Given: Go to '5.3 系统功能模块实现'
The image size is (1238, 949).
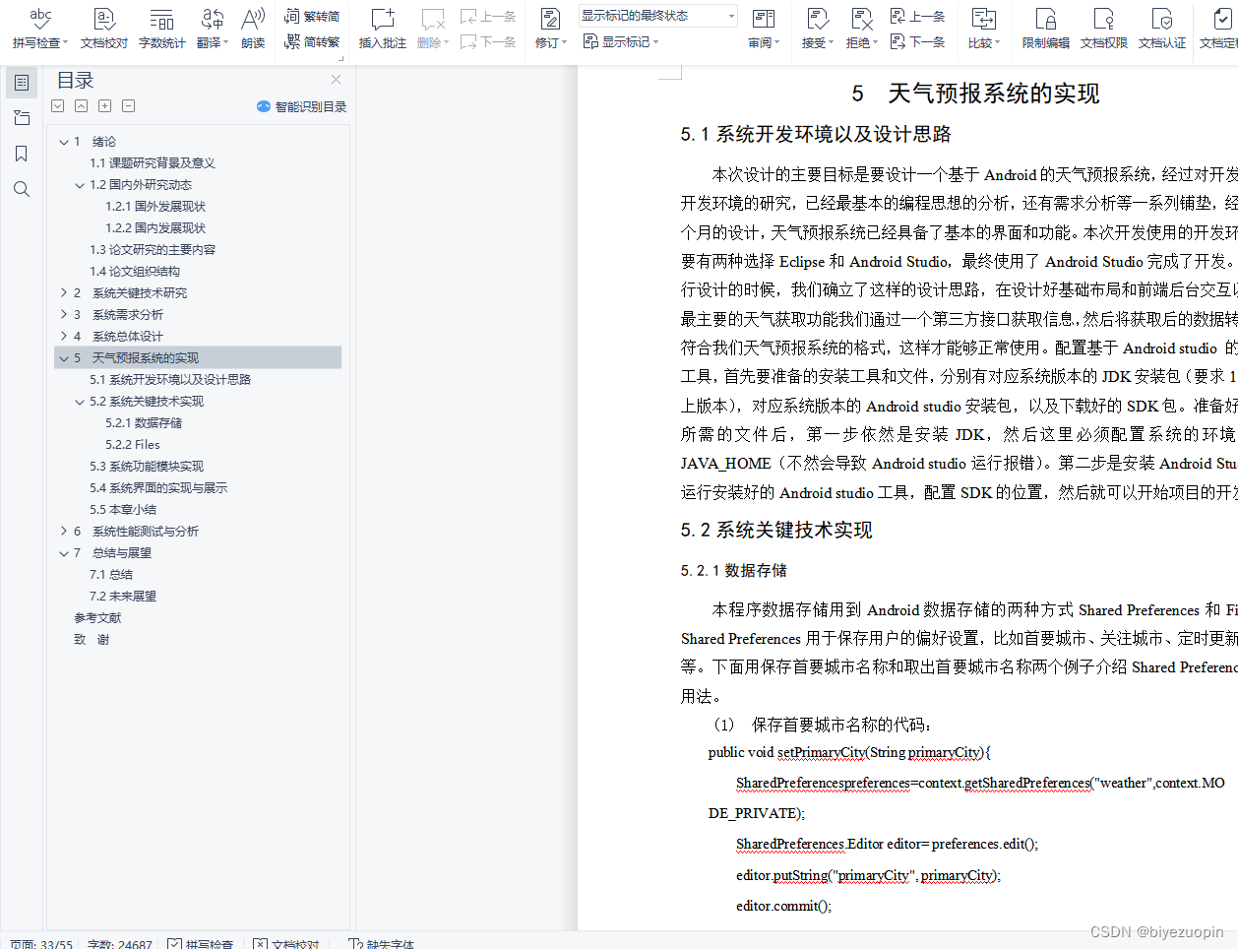Looking at the screenshot, I should [147, 467].
